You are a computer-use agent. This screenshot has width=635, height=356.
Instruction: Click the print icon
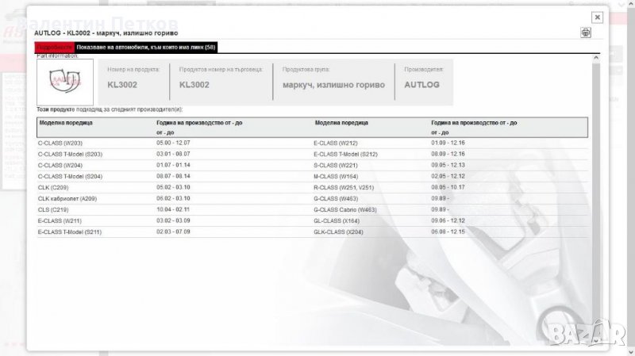pos(585,33)
